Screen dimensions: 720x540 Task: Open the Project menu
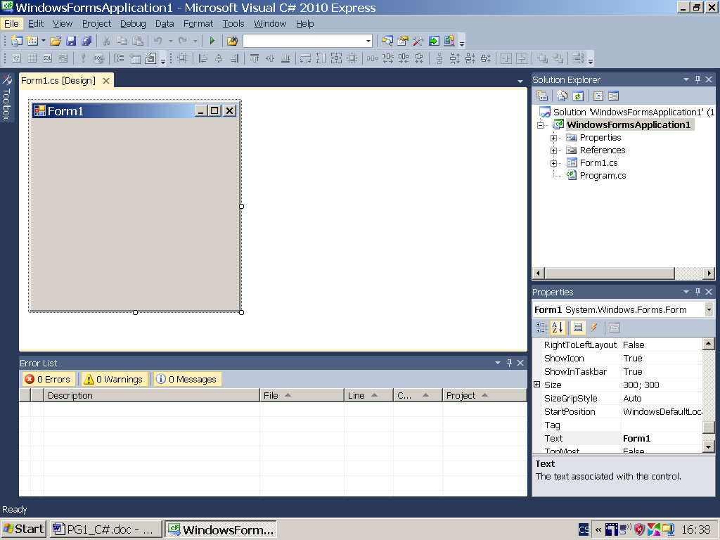tap(96, 24)
